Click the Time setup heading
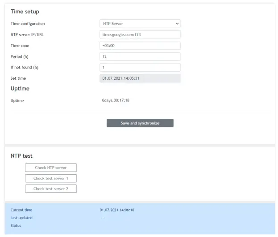 pyautogui.click(x=25, y=12)
